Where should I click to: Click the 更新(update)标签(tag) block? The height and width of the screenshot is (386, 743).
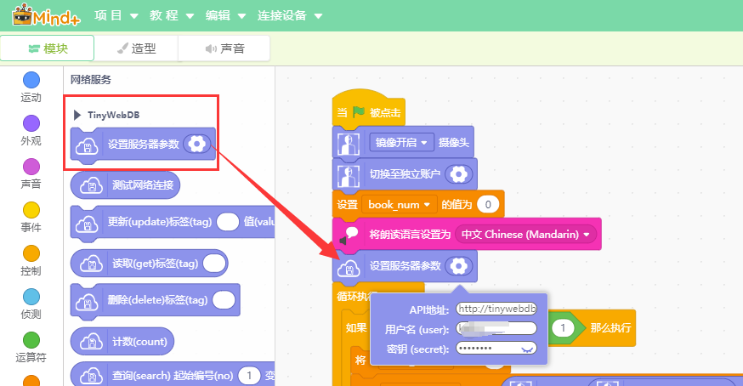(x=173, y=222)
